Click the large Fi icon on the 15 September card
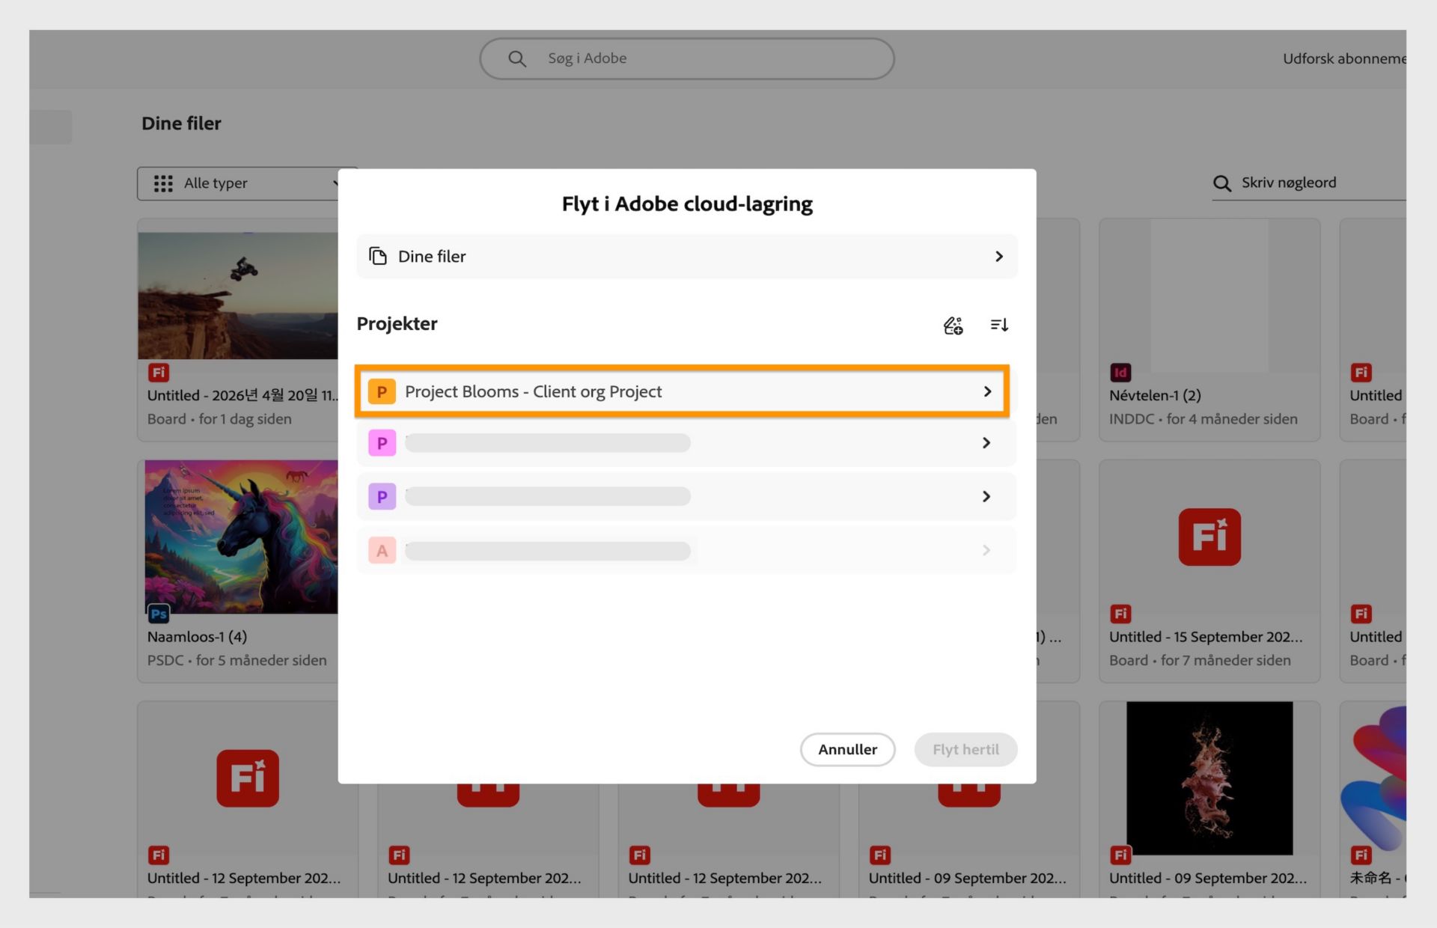Viewport: 1437px width, 928px height. 1209,537
